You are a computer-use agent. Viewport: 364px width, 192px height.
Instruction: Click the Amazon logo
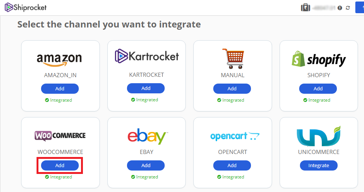click(60, 59)
